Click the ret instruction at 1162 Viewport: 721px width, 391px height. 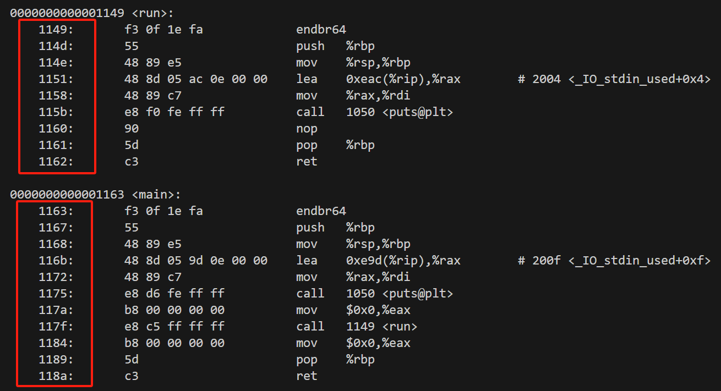coord(307,161)
